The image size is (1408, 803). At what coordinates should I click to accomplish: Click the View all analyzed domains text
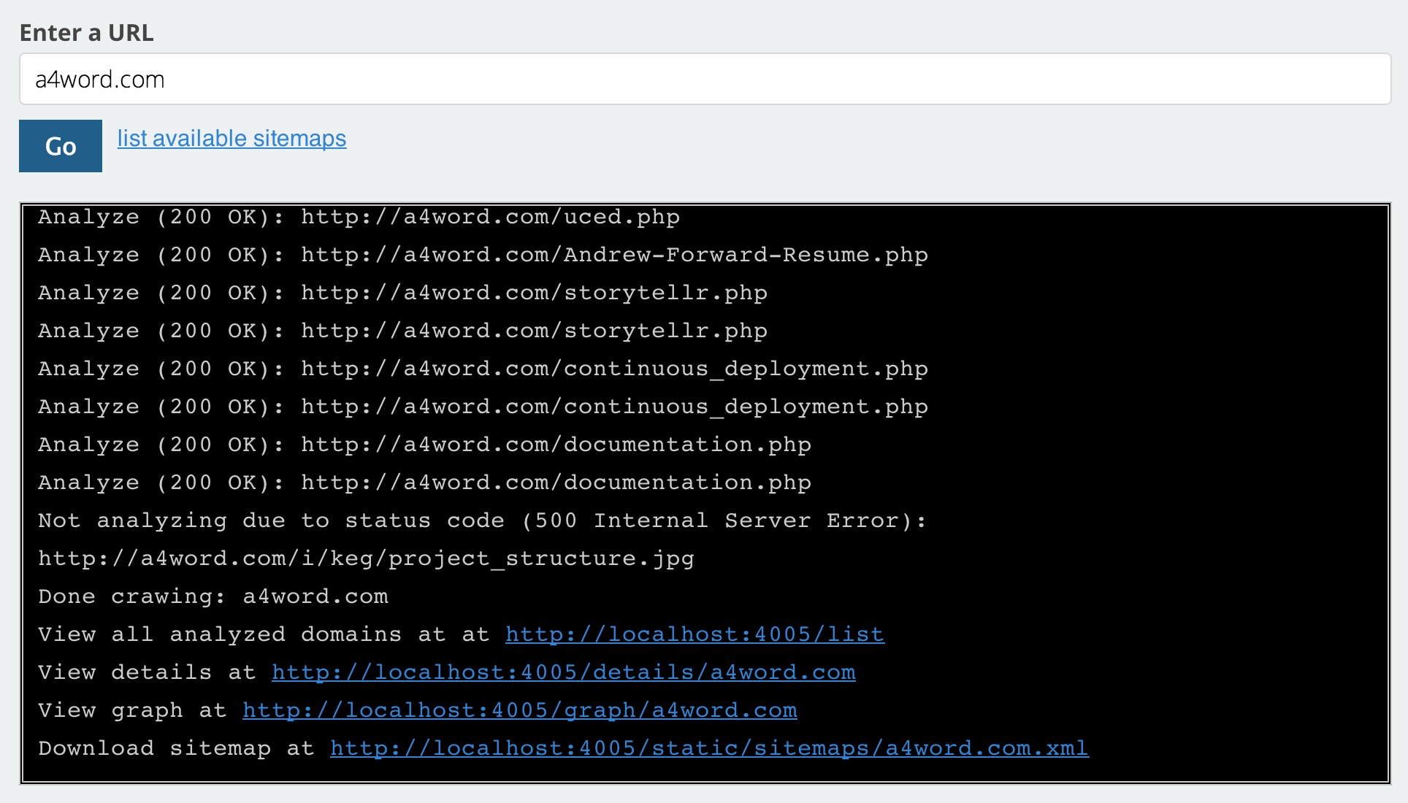click(220, 634)
